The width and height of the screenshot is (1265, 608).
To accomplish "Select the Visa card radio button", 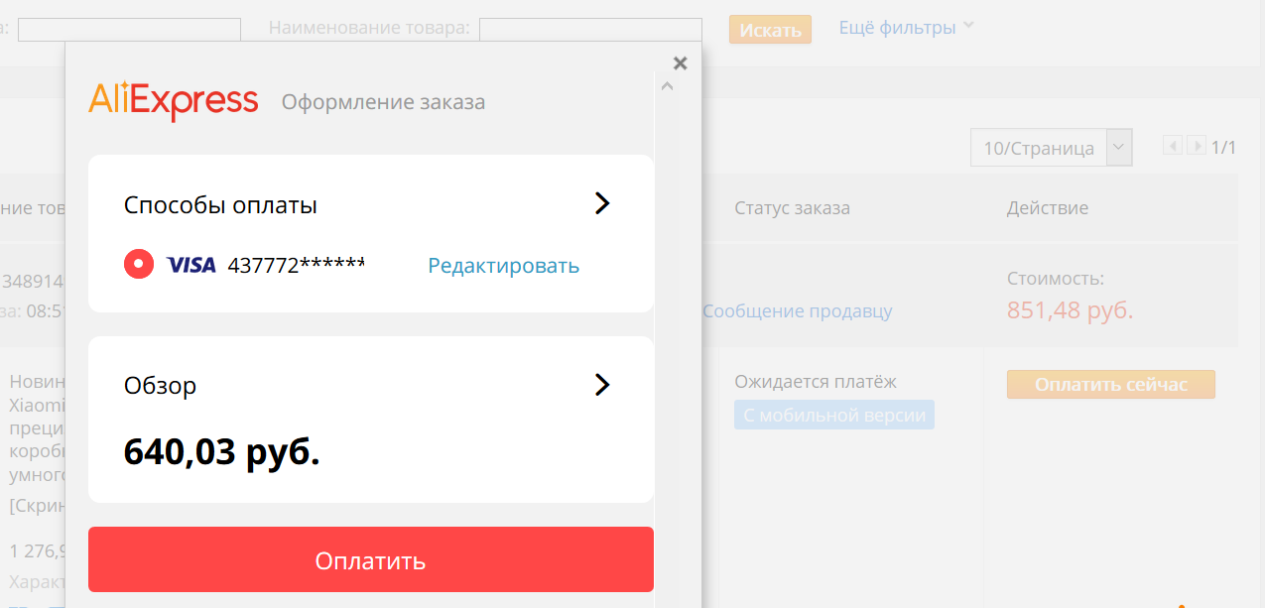I will coord(139,265).
